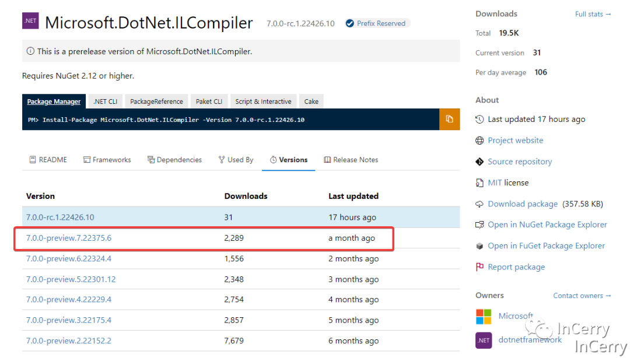630x358 pixels.
Task: Open the README tab
Action: (x=48, y=160)
